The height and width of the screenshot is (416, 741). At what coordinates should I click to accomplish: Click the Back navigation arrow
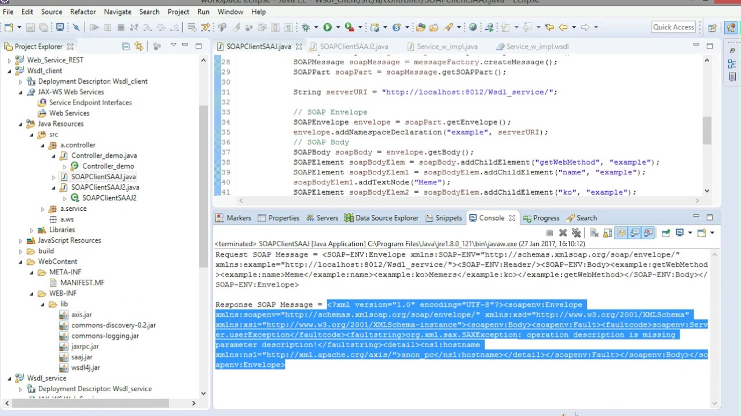(563, 27)
